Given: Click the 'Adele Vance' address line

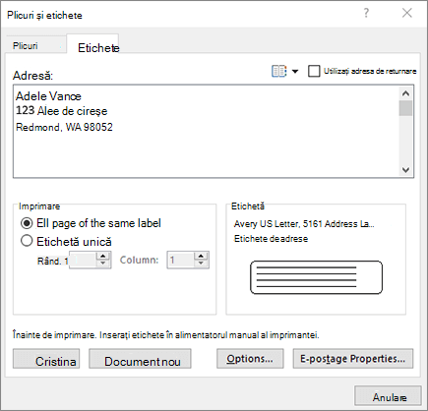Looking at the screenshot, I should pyautogui.click(x=48, y=96).
